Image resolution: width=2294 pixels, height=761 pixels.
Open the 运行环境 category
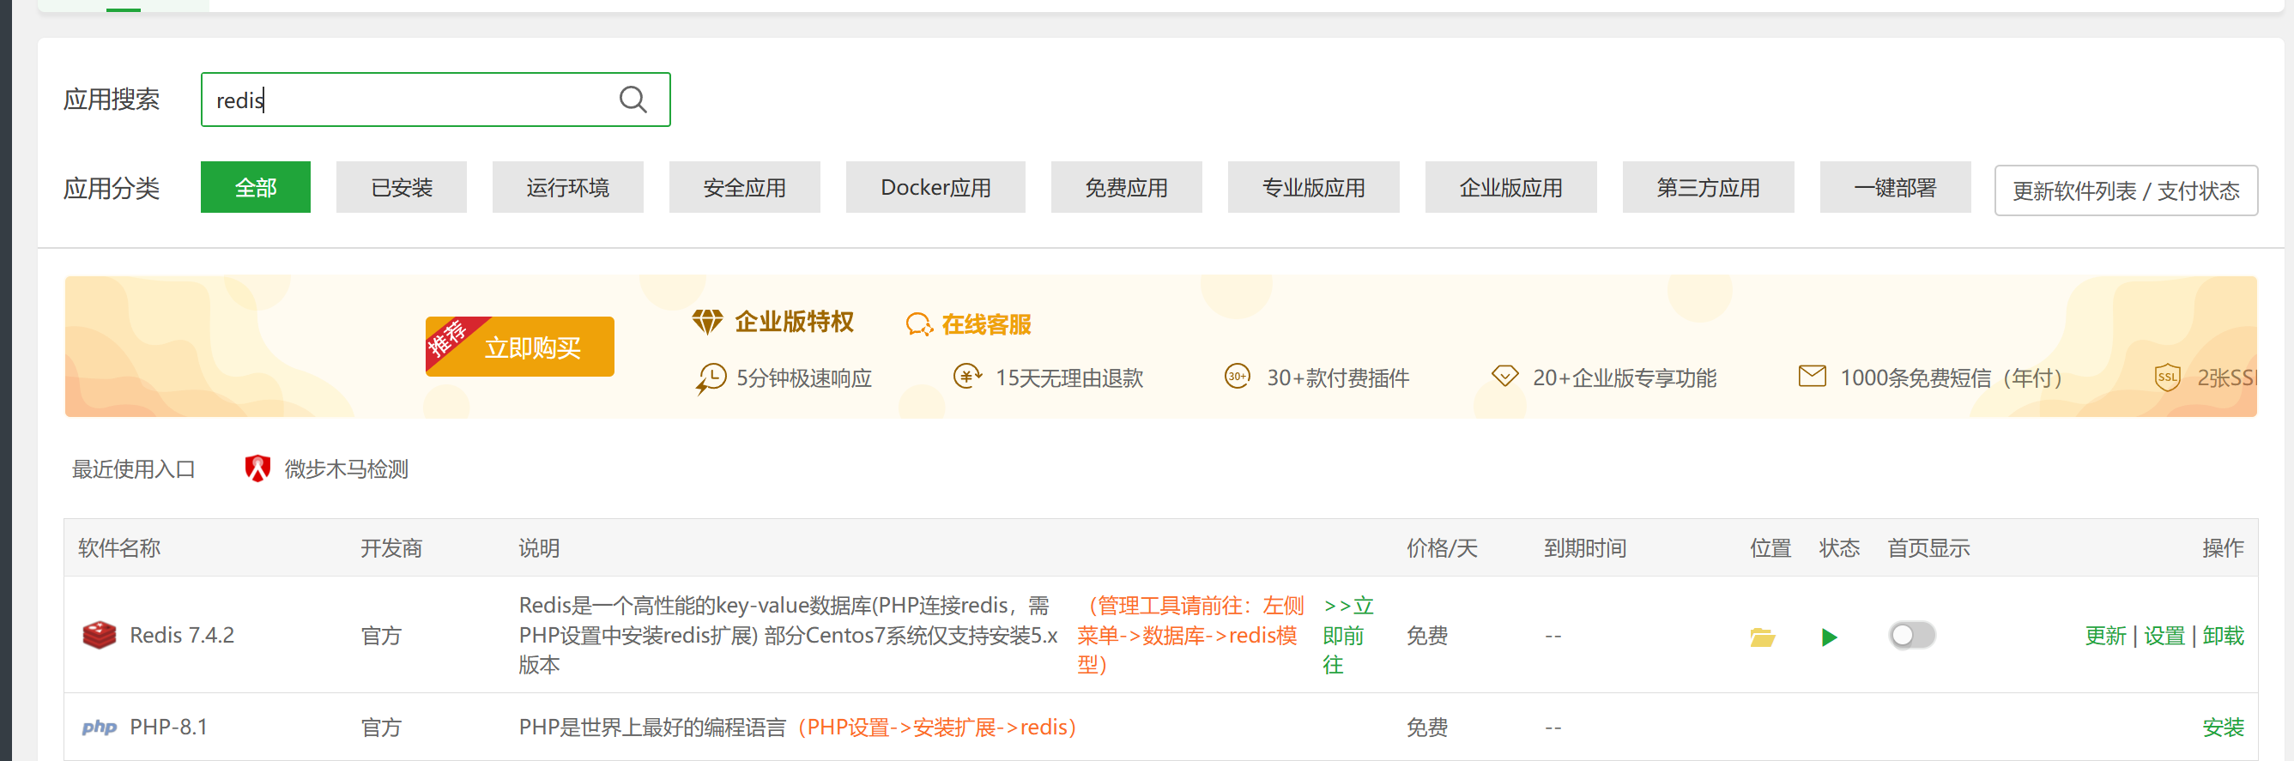(x=567, y=187)
